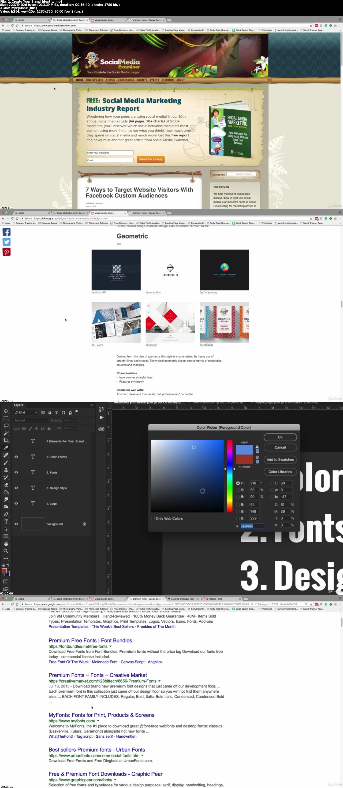The image size is (343, 788).
Task: Click the Send me a copy button
Action: [x=150, y=159]
